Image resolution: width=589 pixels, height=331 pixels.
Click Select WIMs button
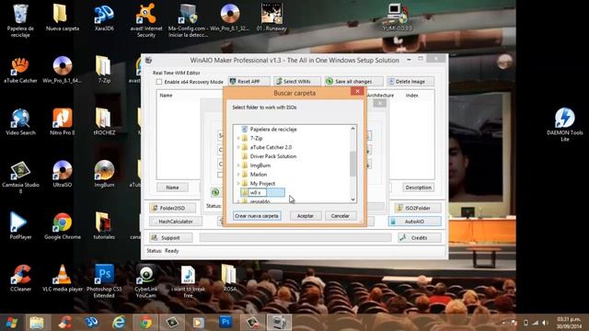(x=296, y=82)
